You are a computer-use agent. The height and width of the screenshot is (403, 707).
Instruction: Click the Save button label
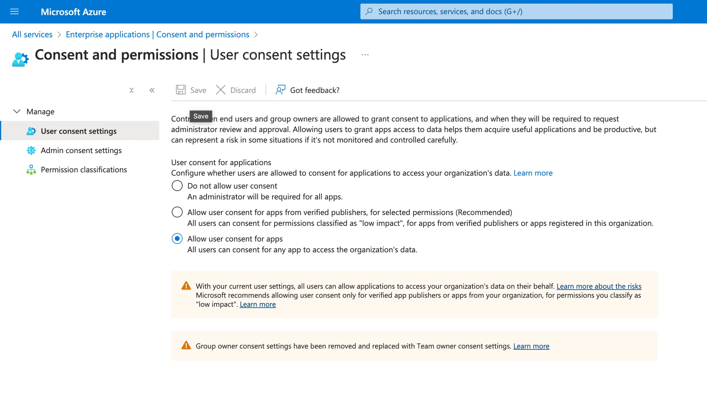point(198,90)
